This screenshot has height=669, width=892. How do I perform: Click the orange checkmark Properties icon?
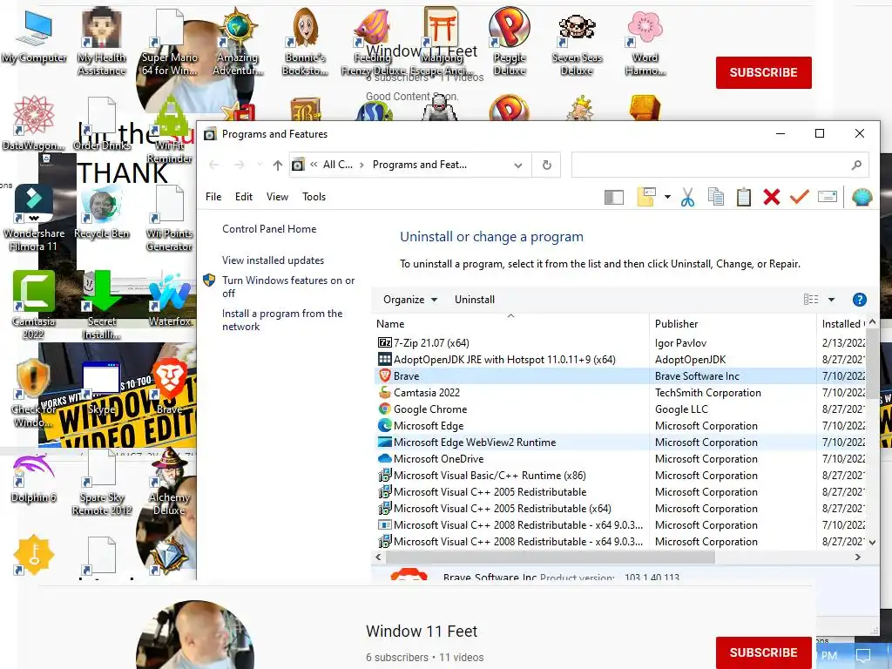coord(800,197)
